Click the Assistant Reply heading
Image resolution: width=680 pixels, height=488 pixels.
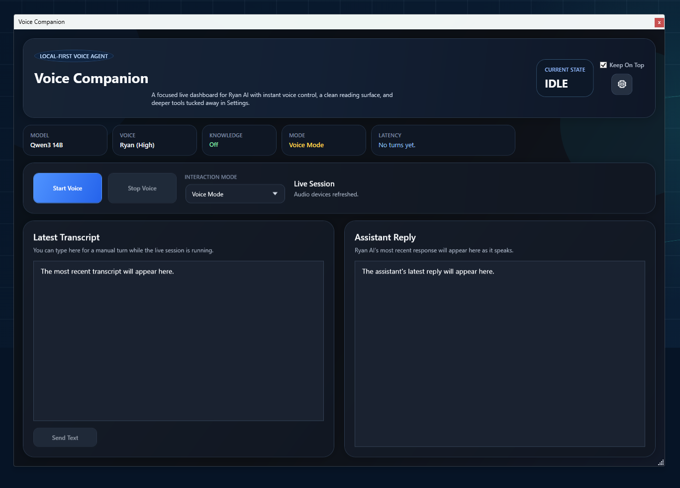(x=385, y=237)
